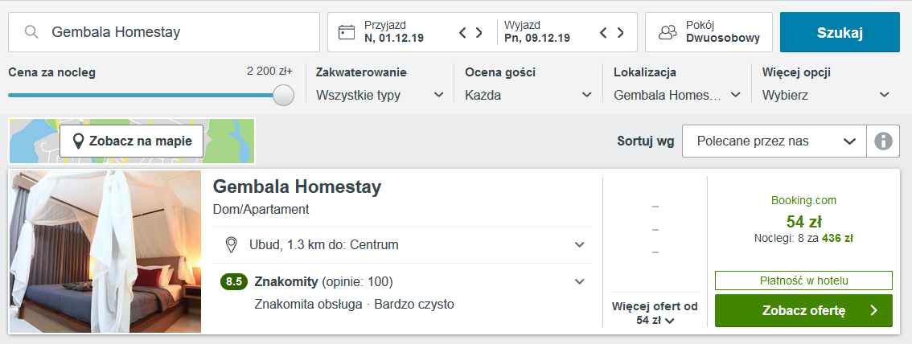The width and height of the screenshot is (912, 344).
Task: Click the guests room type icon
Action: [668, 32]
